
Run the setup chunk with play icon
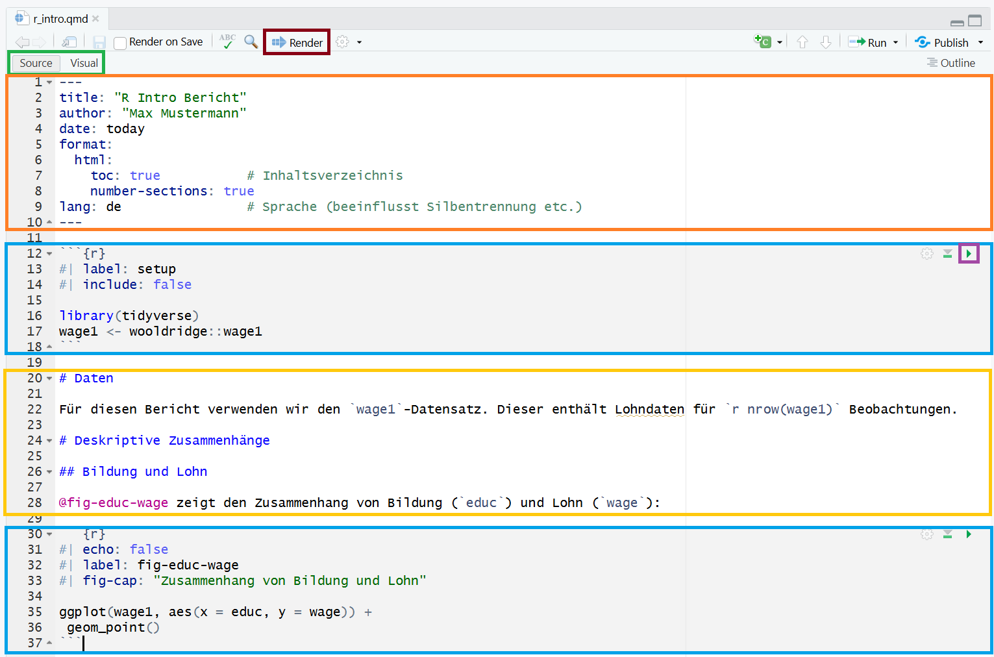point(969,253)
